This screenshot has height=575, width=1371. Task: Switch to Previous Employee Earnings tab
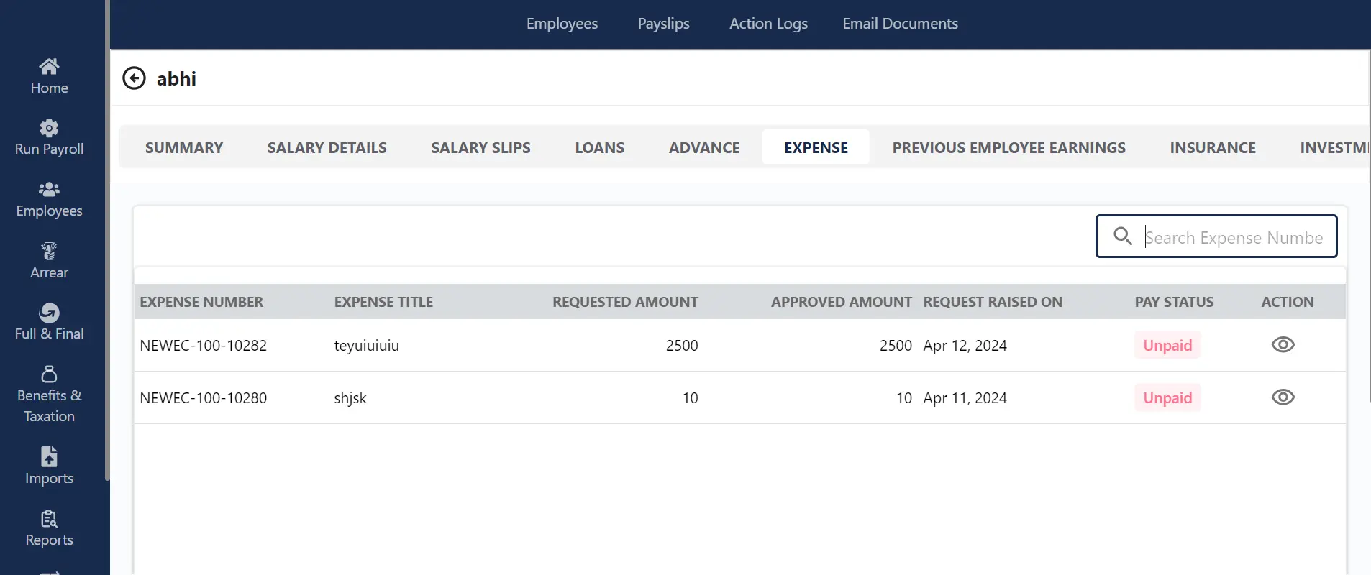click(x=1008, y=147)
